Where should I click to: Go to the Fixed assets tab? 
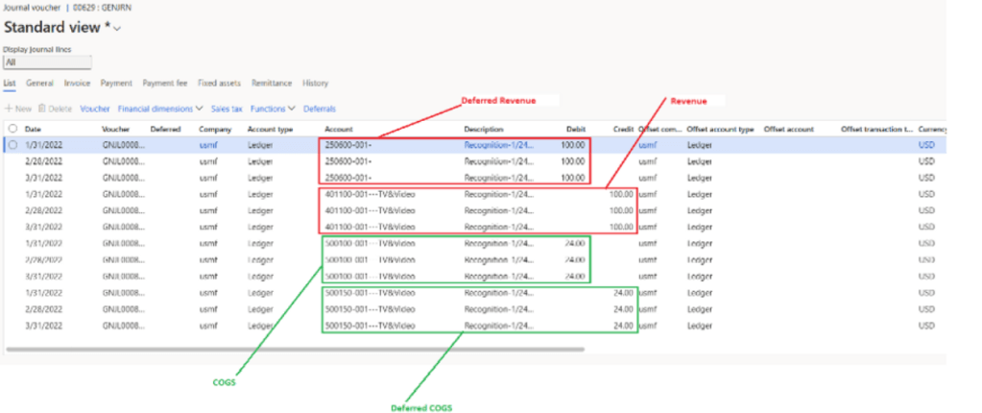coord(220,84)
